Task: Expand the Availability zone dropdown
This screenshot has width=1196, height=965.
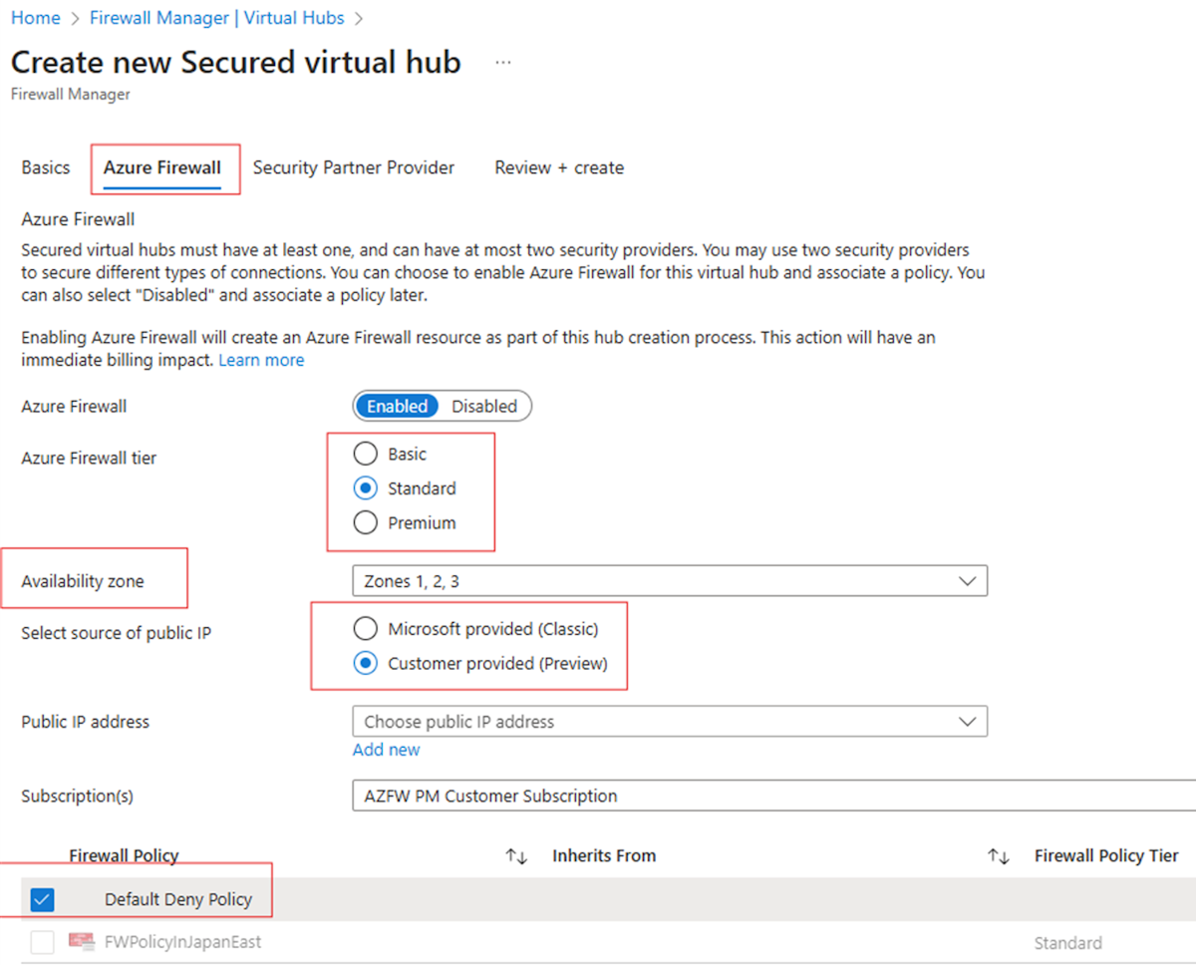Action: pyautogui.click(x=670, y=581)
